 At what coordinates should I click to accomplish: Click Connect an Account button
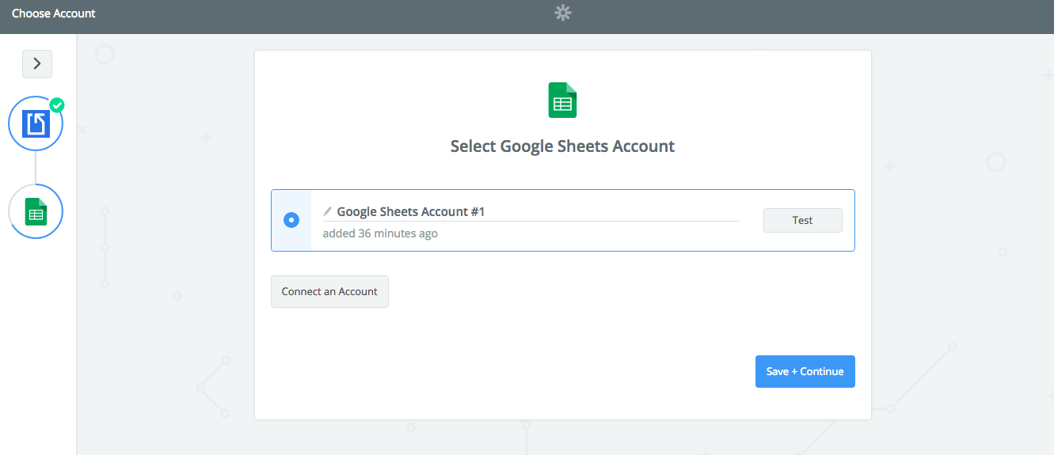pos(329,291)
